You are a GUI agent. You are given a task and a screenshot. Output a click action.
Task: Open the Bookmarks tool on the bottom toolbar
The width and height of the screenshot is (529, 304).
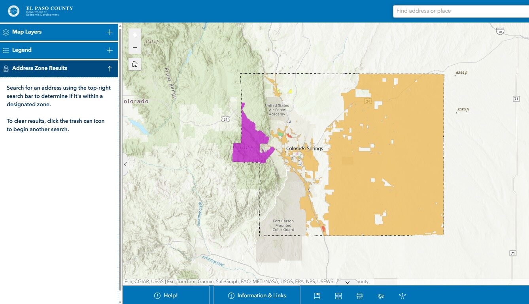317,295
